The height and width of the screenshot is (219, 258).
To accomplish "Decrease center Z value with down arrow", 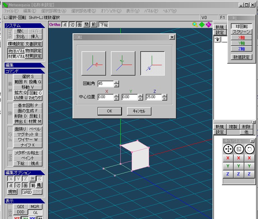I will click(164, 99).
